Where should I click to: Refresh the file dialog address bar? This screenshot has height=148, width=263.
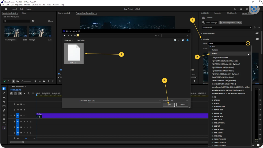coord(158,35)
